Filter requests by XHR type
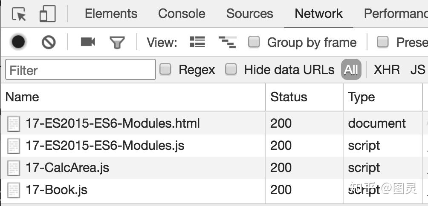Viewport: 428px width, 206px height. 387,70
